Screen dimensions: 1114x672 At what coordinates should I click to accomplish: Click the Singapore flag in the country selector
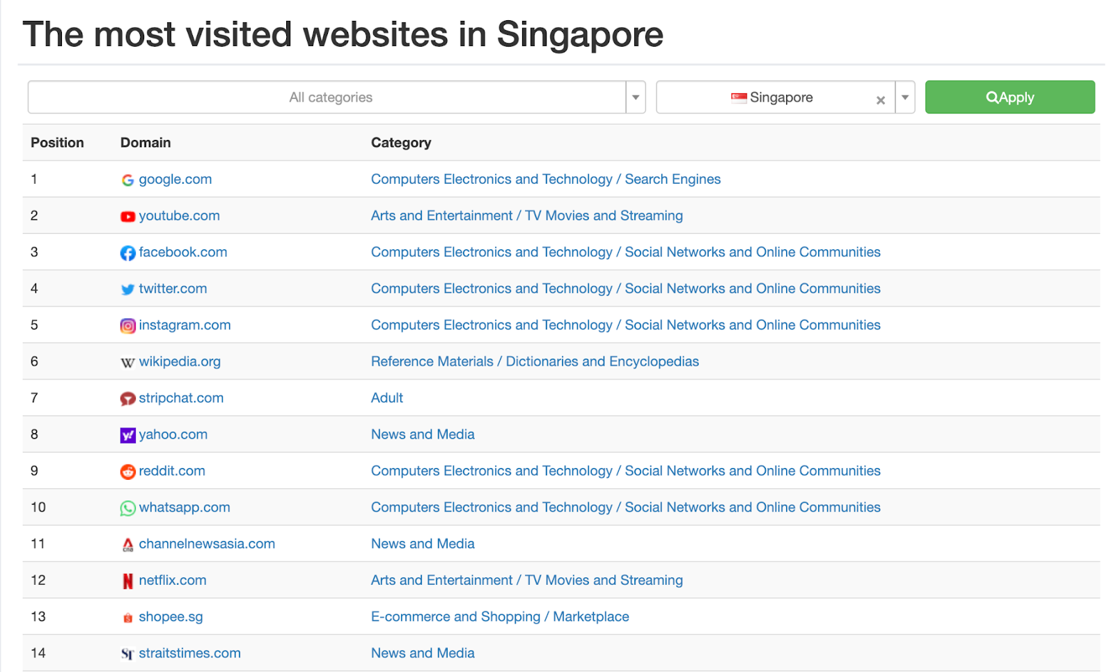pyautogui.click(x=739, y=97)
